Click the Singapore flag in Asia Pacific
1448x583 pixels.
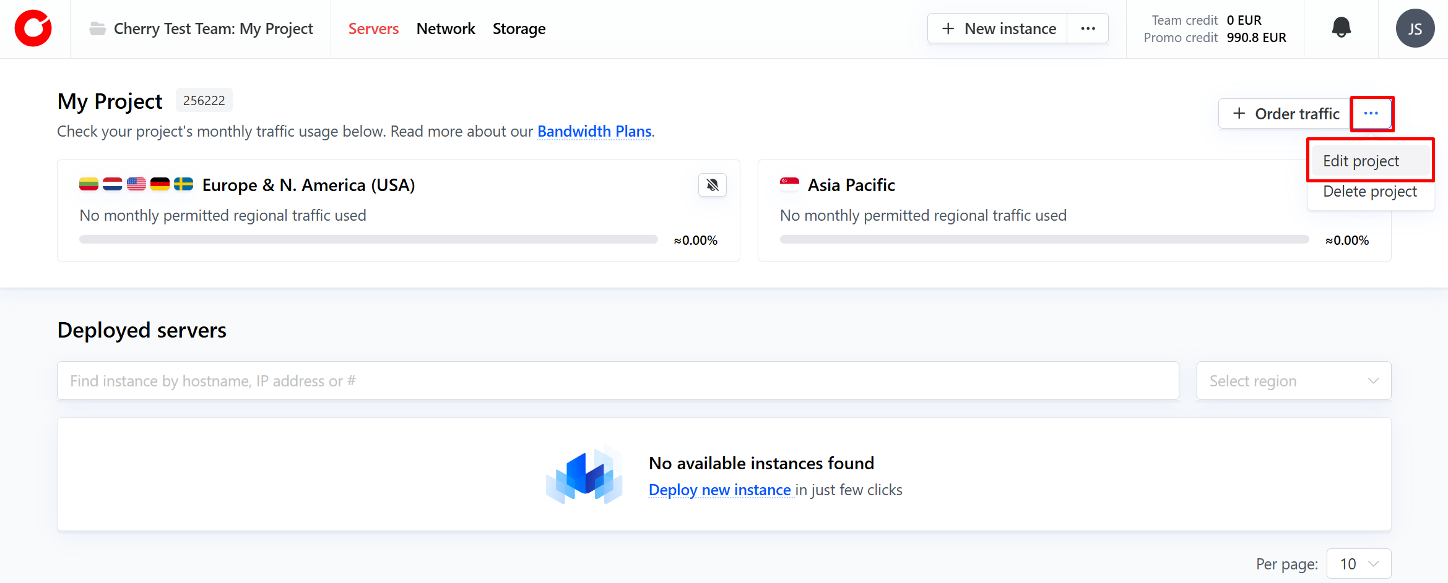789,184
